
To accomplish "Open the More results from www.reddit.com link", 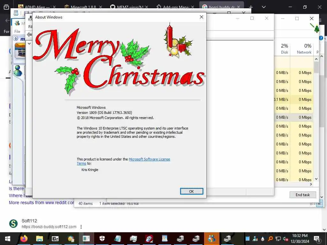I will (x=41, y=203).
